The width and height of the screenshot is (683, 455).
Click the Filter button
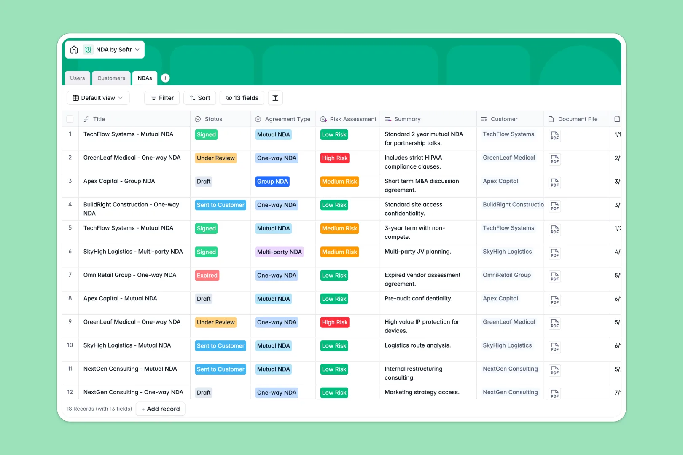[162, 98]
